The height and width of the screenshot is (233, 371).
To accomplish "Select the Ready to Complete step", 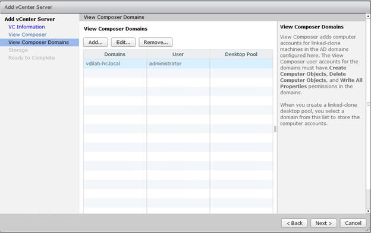I will (32, 58).
